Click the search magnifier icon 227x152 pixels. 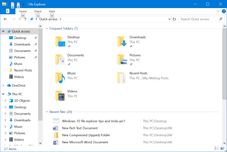click(x=221, y=19)
